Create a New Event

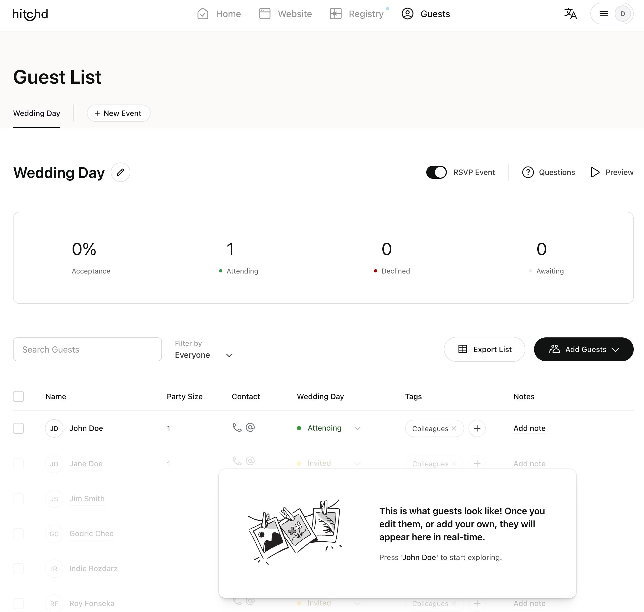118,113
